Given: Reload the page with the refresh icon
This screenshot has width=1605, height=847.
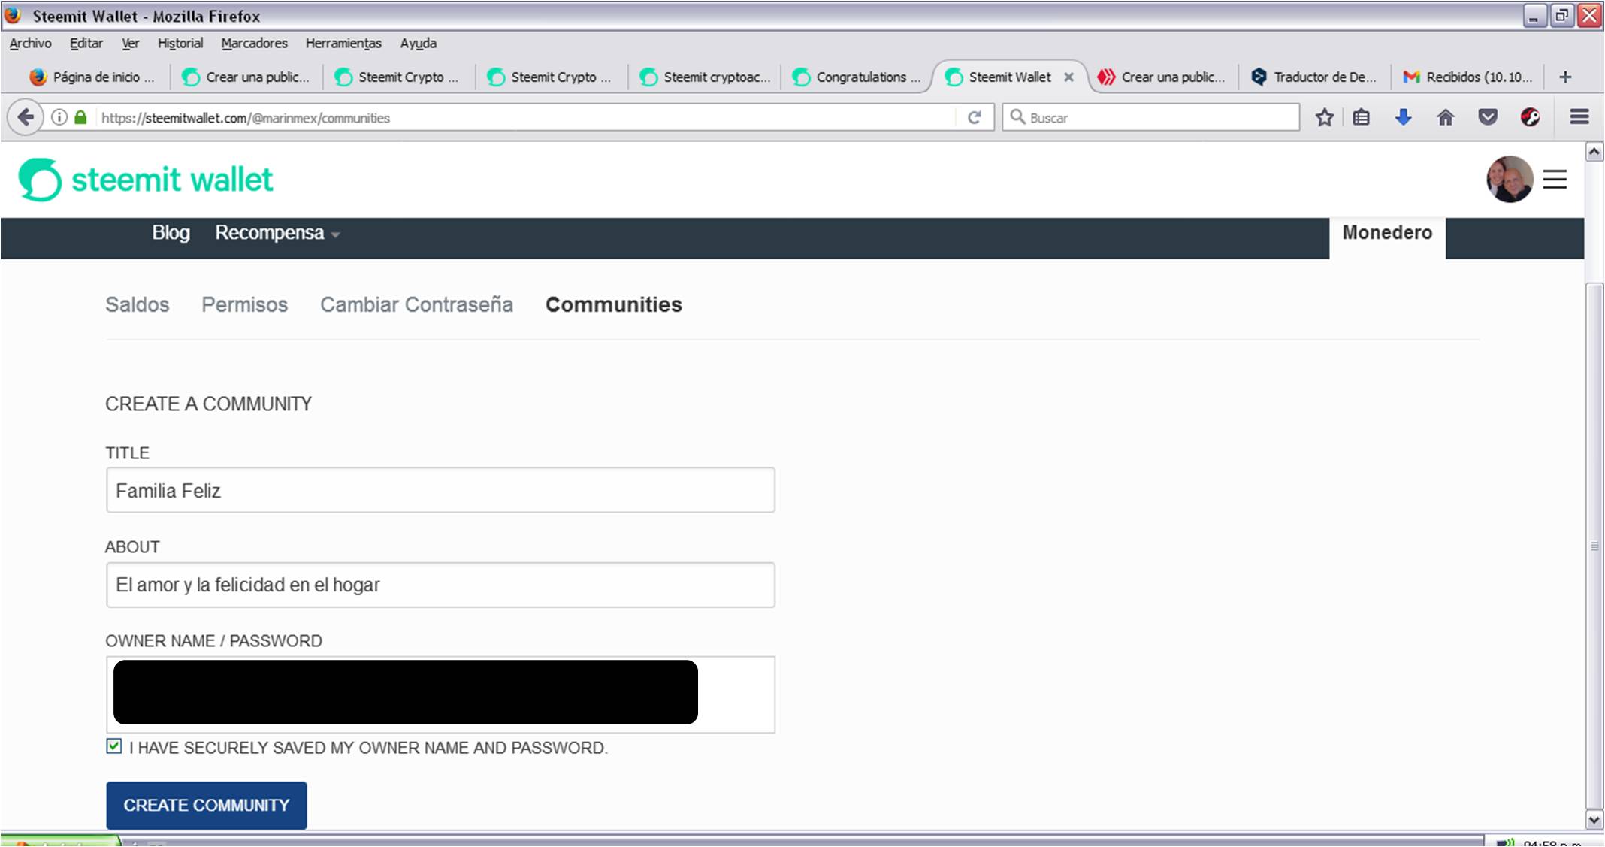Looking at the screenshot, I should coord(975,117).
